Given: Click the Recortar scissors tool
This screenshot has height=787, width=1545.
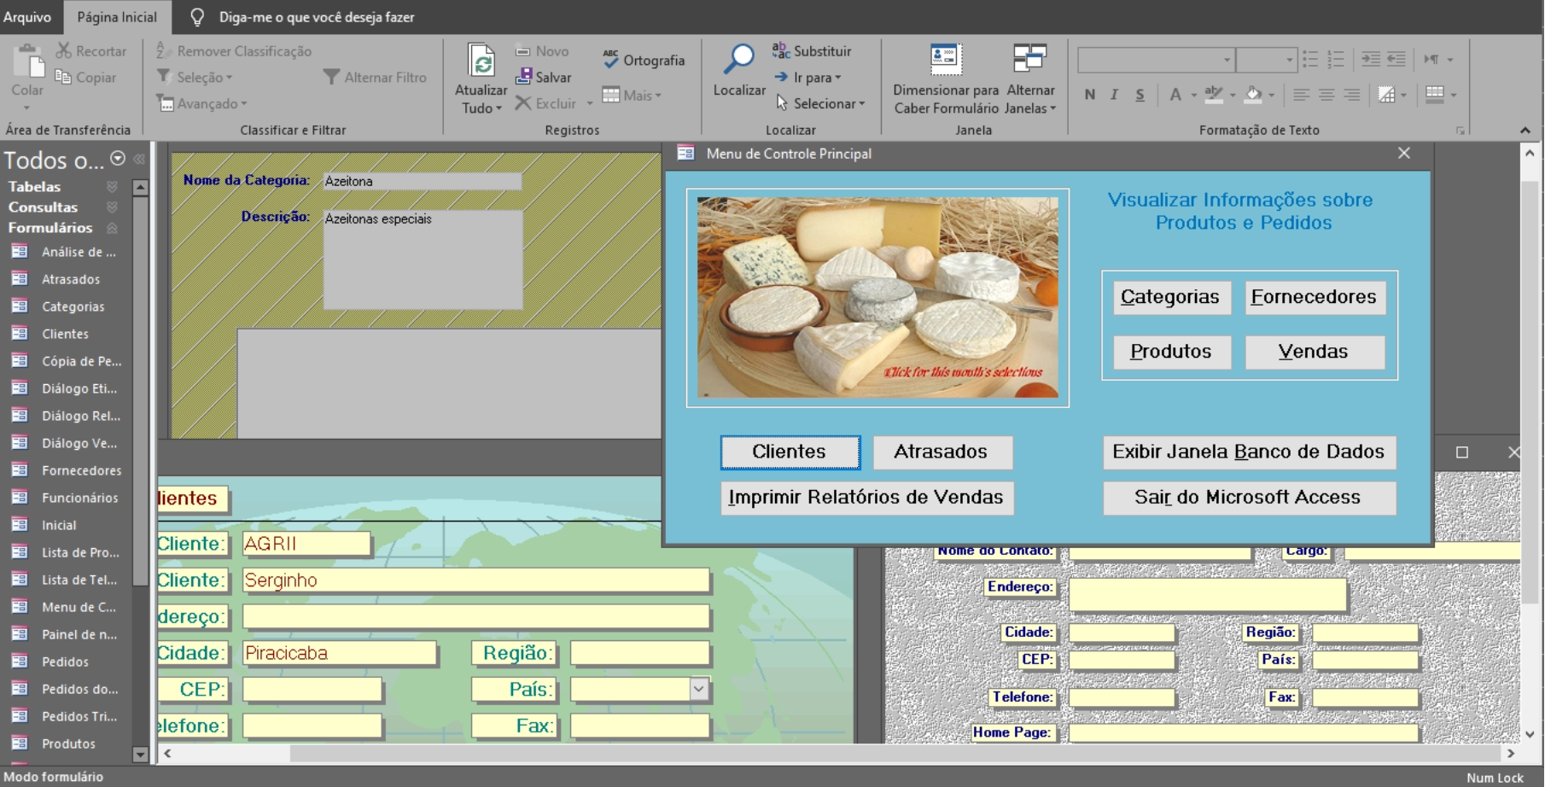Looking at the screenshot, I should (90, 51).
